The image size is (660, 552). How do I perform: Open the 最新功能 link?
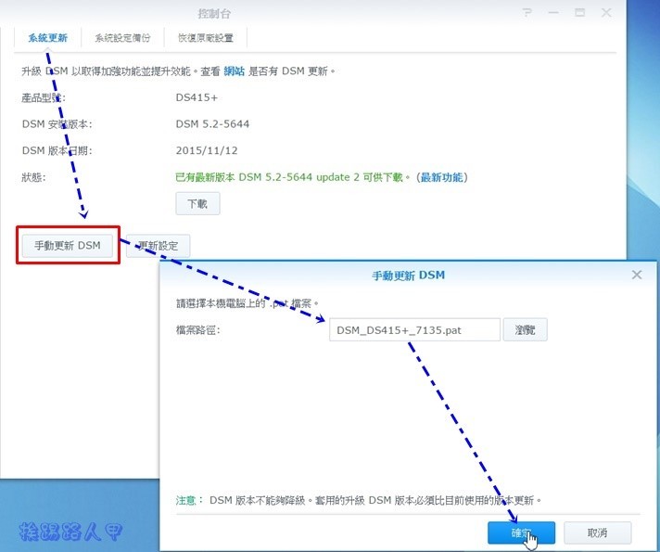click(441, 177)
